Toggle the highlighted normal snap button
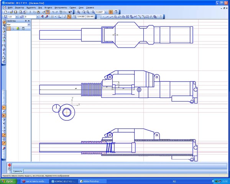The image size is (230, 184). (4, 135)
